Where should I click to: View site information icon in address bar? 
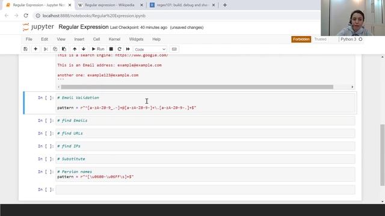pyautogui.click(x=38, y=16)
